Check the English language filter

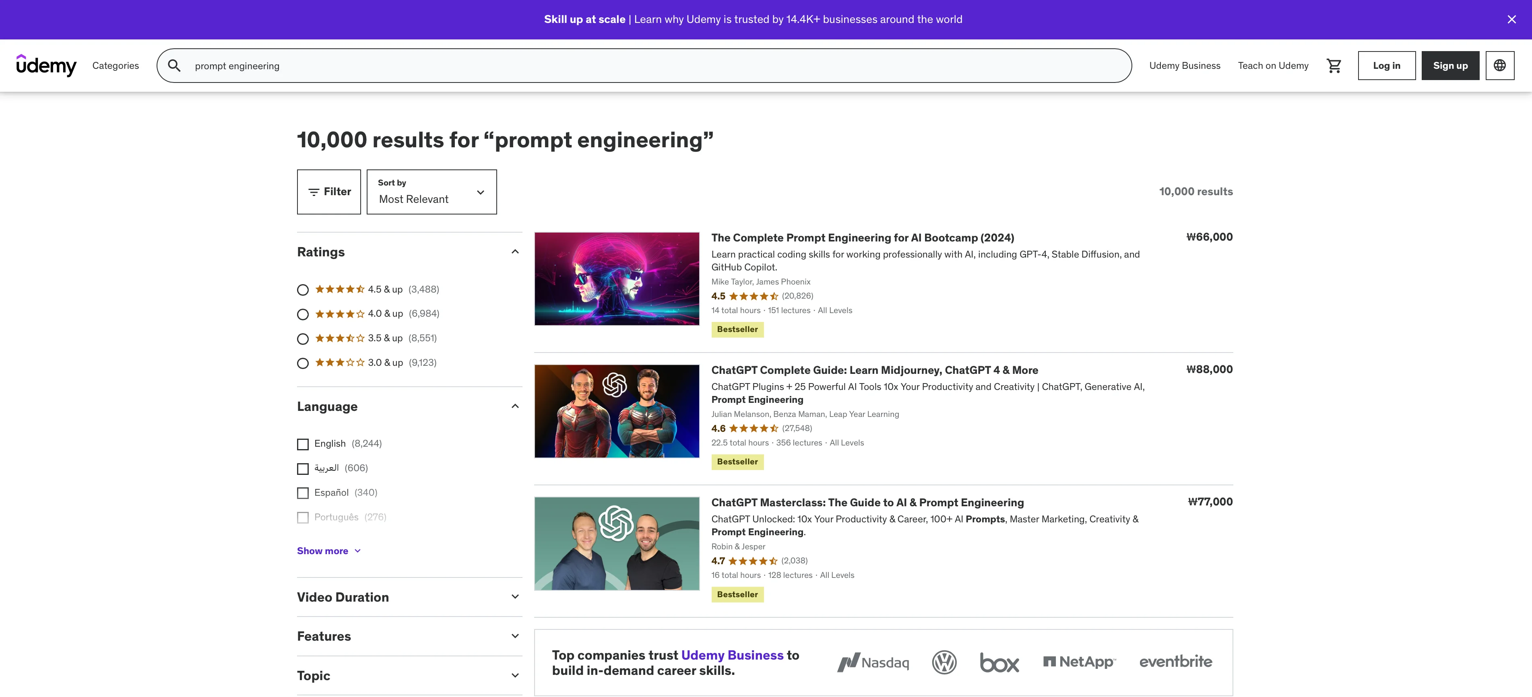[x=303, y=443]
